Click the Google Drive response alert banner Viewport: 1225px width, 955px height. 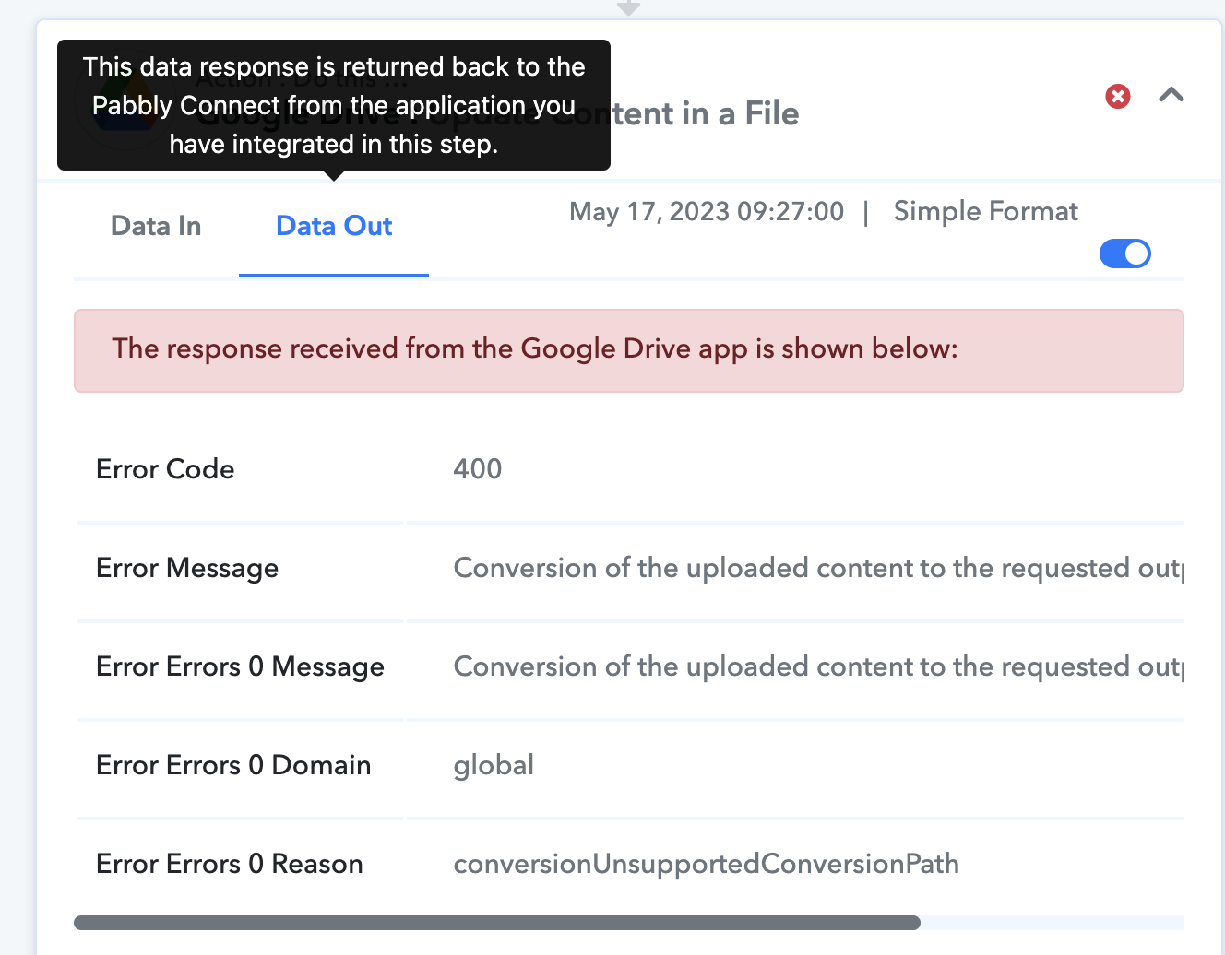629,350
